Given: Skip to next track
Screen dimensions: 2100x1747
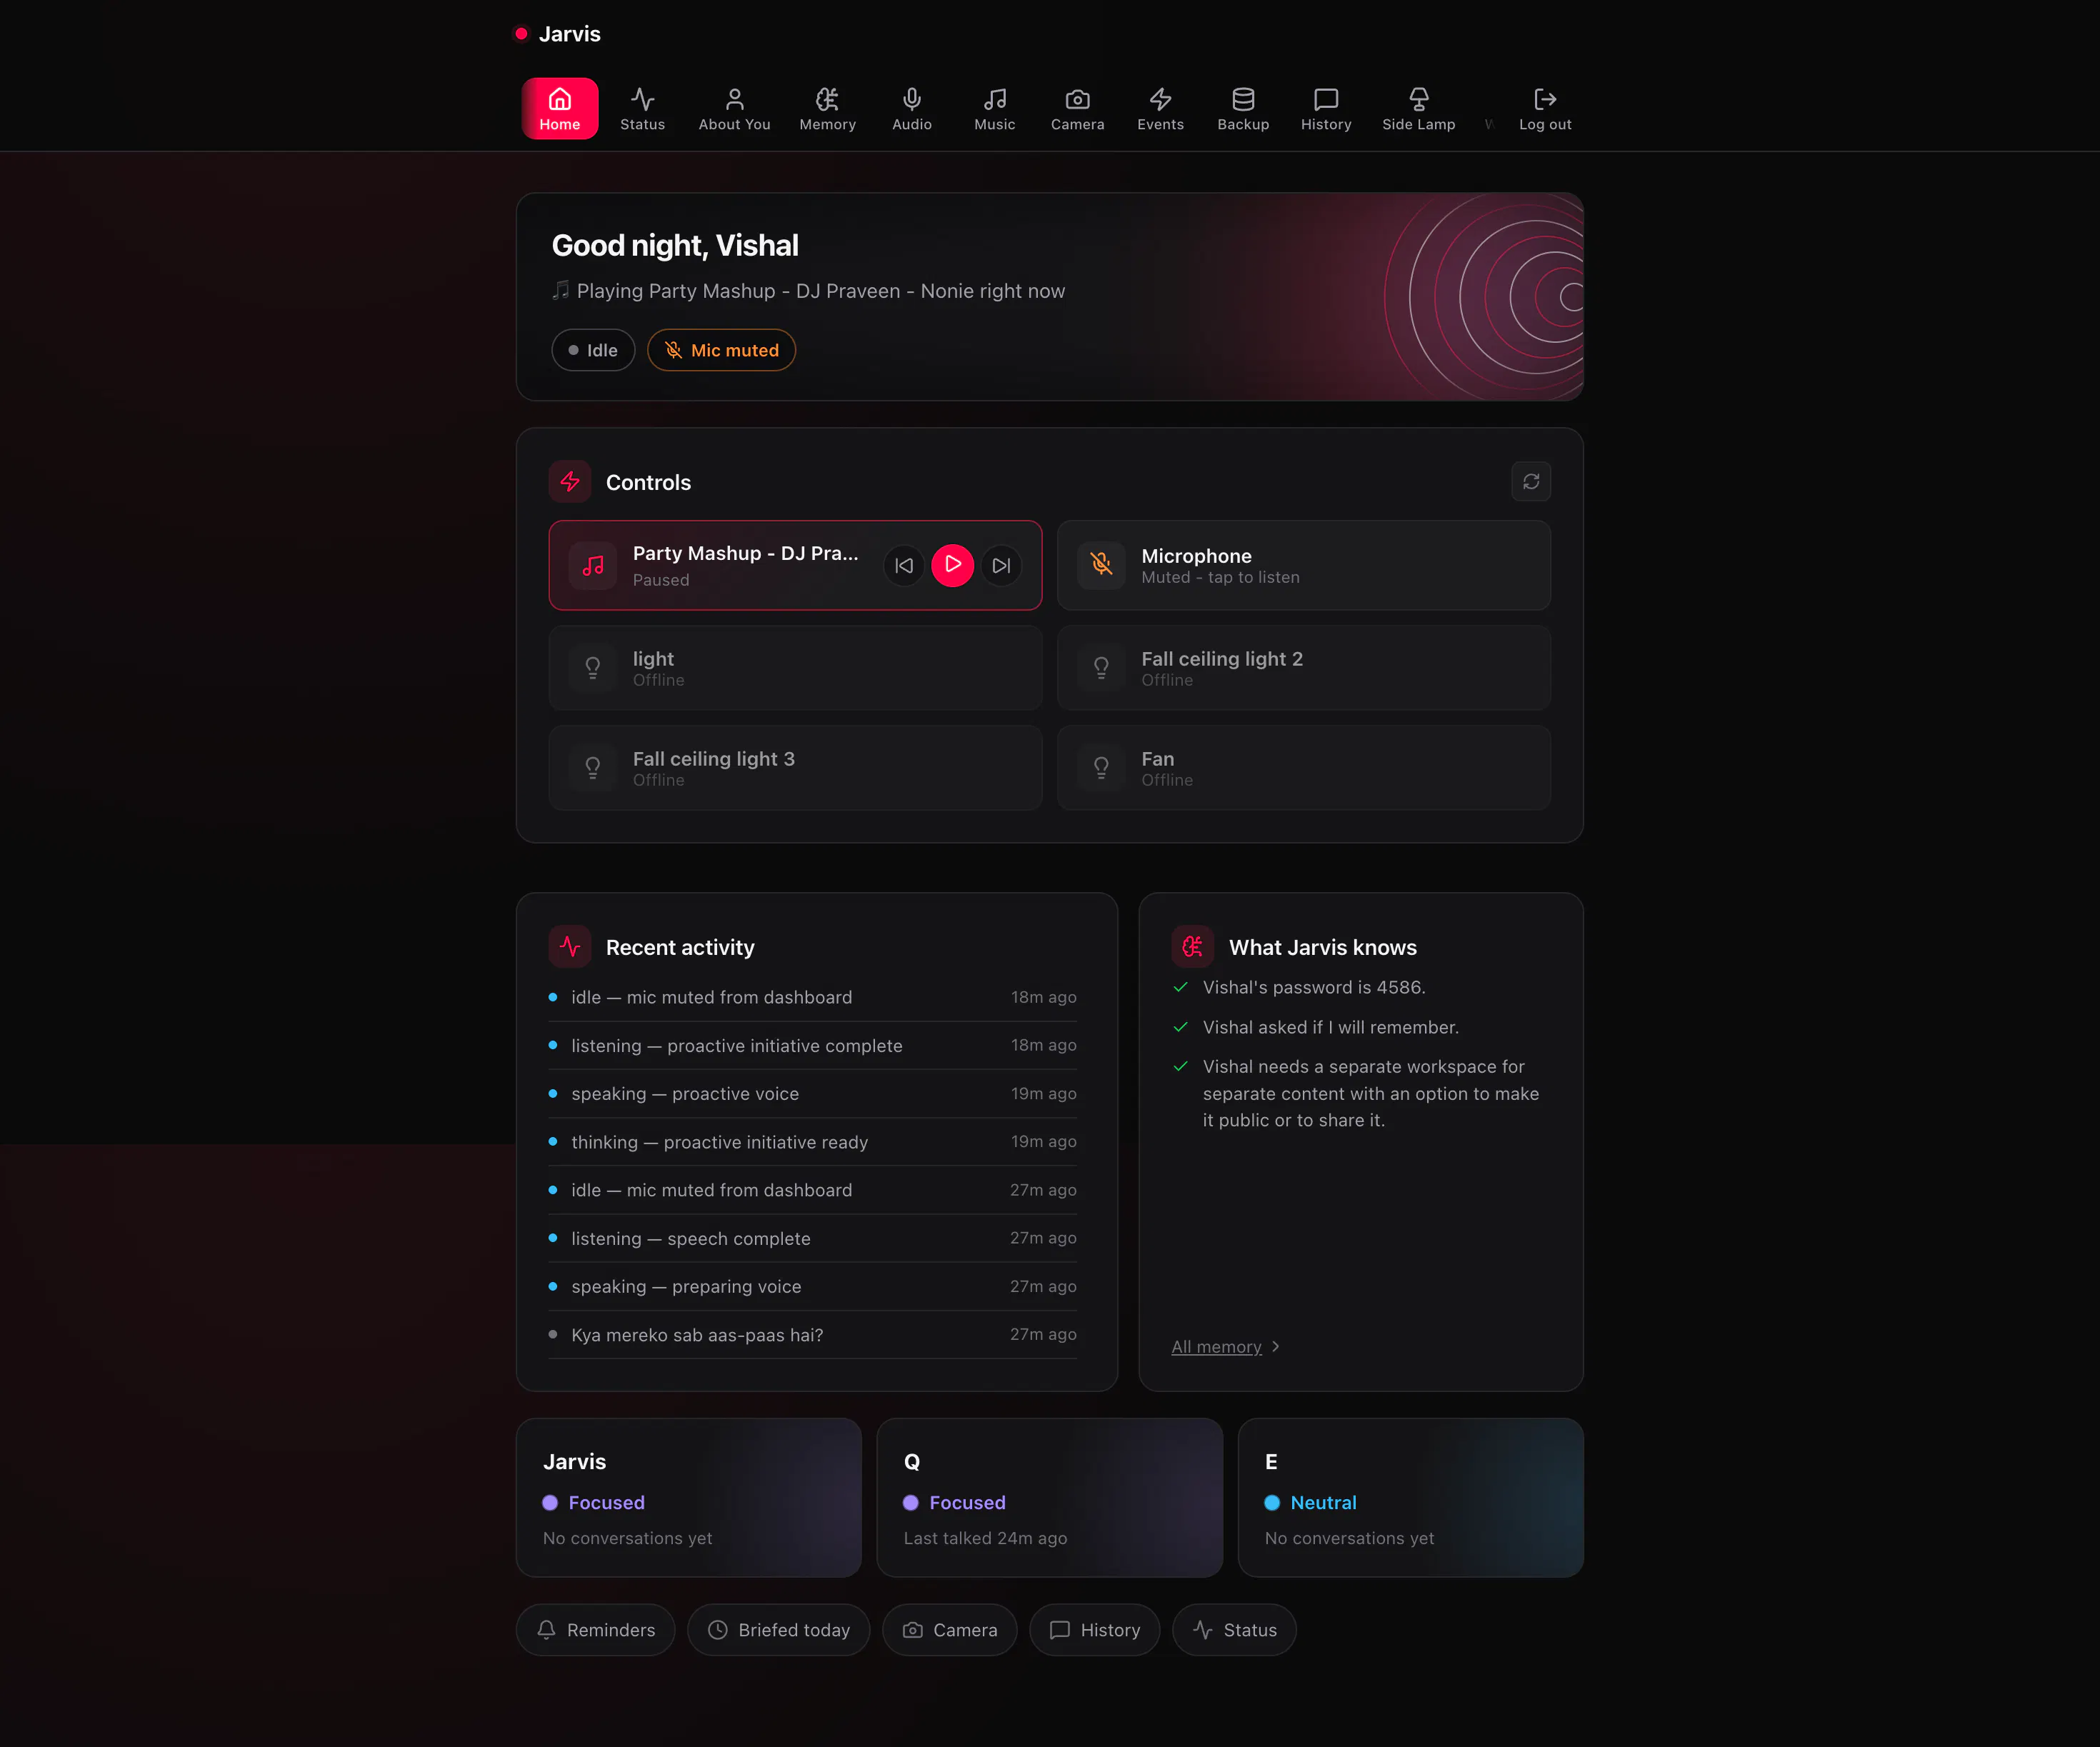Looking at the screenshot, I should click(x=1001, y=565).
